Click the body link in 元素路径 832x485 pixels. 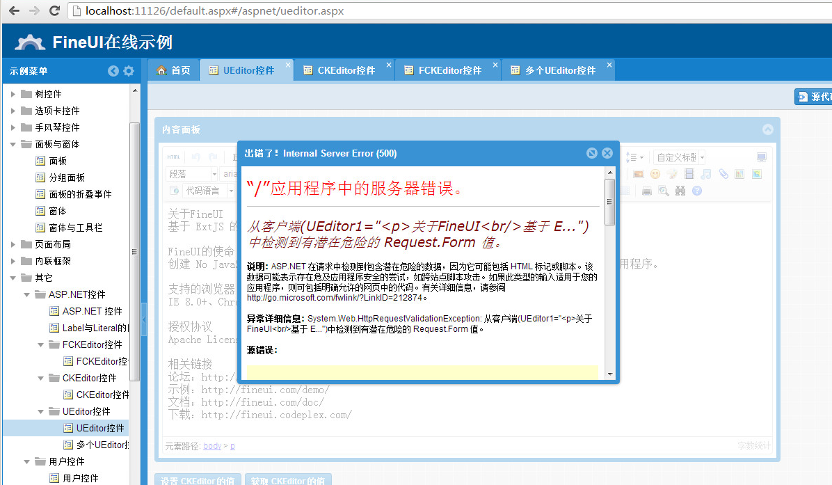click(212, 446)
